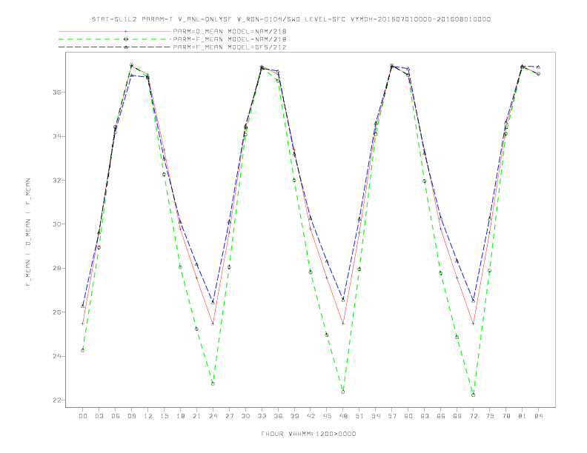Image resolution: width=587 pixels, height=453 pixels.
Task: Click x-axis tick label 48
Action: (x=343, y=416)
